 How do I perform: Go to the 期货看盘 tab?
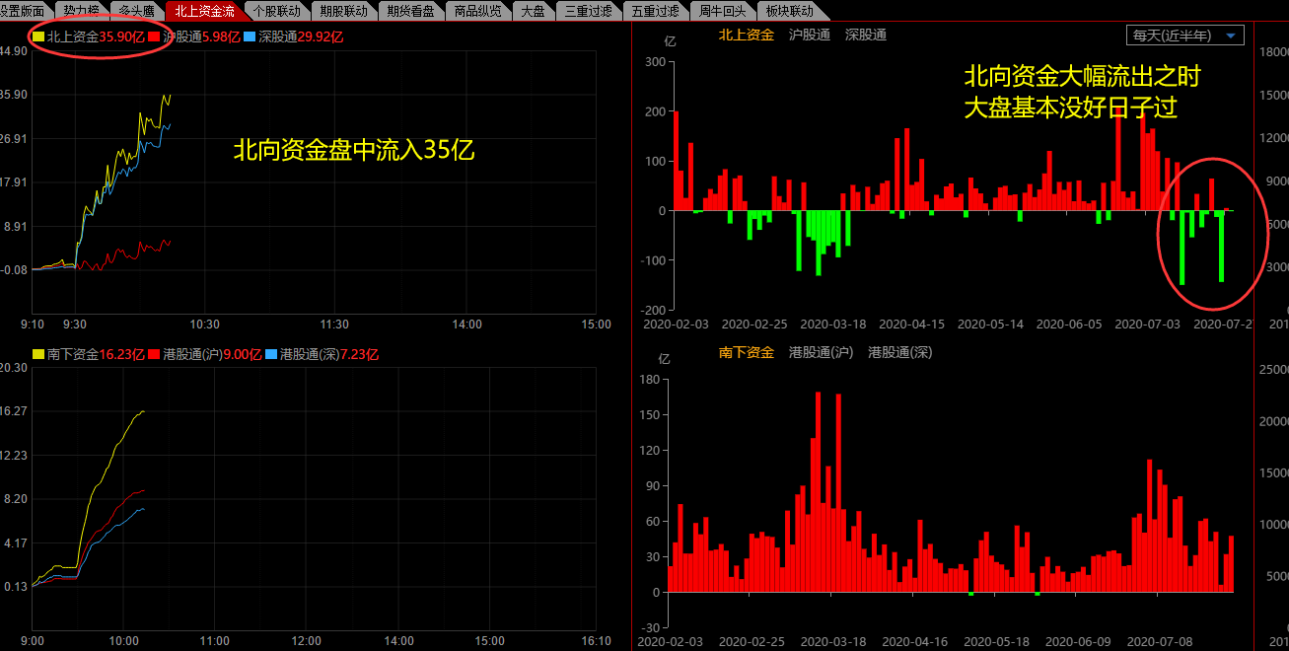[x=410, y=11]
